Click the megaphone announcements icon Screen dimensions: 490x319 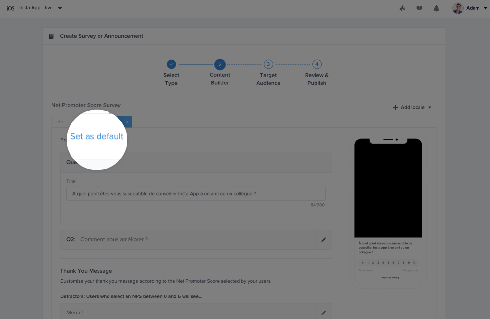click(402, 8)
